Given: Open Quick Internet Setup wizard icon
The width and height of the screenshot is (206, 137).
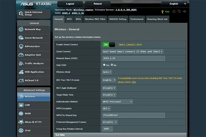Looking at the screenshot, I should point(21,14).
